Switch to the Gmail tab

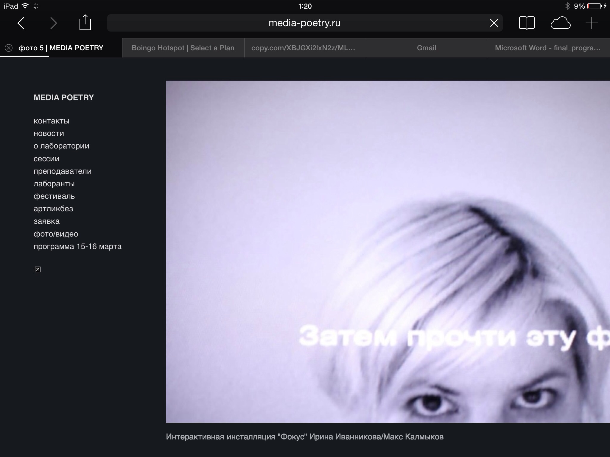[x=426, y=48]
